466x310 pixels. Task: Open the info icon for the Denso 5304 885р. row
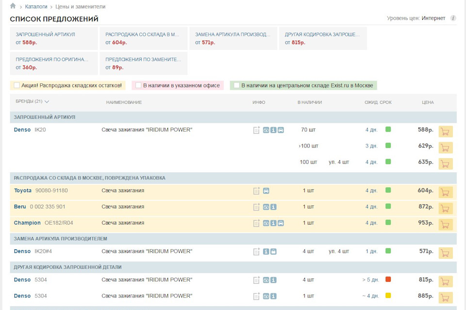pos(273,296)
